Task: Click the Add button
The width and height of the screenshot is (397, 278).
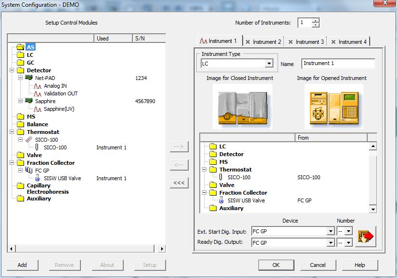Action: [22, 265]
